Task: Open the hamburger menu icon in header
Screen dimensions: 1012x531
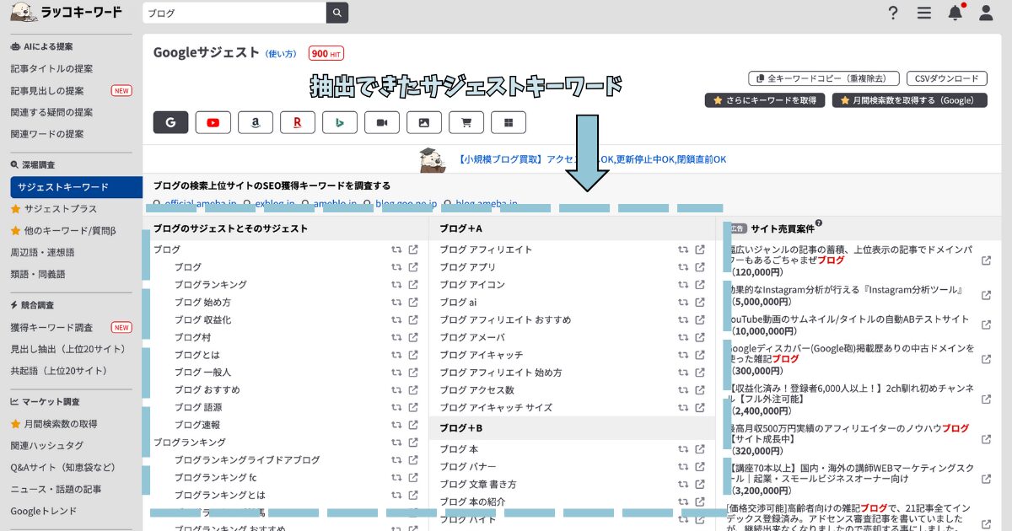Action: point(924,13)
